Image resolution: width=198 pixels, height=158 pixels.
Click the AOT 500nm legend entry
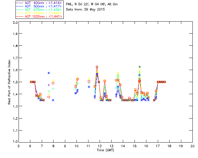coord(40,6)
